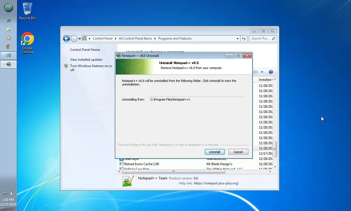The height and width of the screenshot is (211, 351).
Task: Change view using the views icon
Action: click(256, 72)
